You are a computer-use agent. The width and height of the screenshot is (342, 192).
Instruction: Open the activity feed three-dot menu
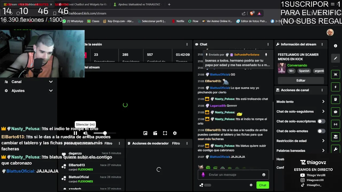119,143
